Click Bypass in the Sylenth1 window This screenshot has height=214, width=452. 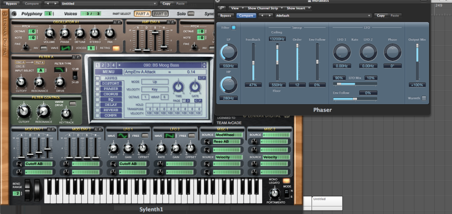click(x=11, y=4)
